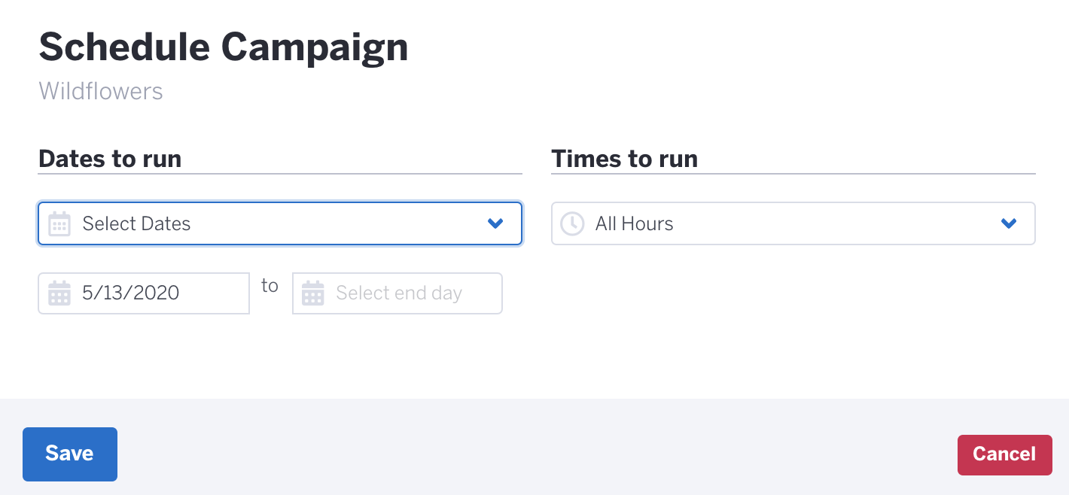Click the 'Select Dates' label text

pos(137,223)
